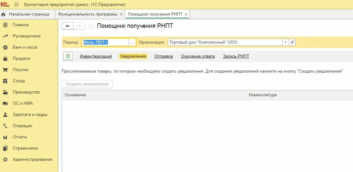Click the Операции Дт/Кт icon
The height and width of the screenshot is (172, 353).
tap(5, 126)
